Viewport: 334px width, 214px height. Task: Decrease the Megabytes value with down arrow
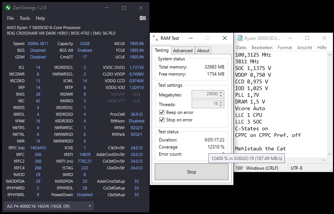221,96
